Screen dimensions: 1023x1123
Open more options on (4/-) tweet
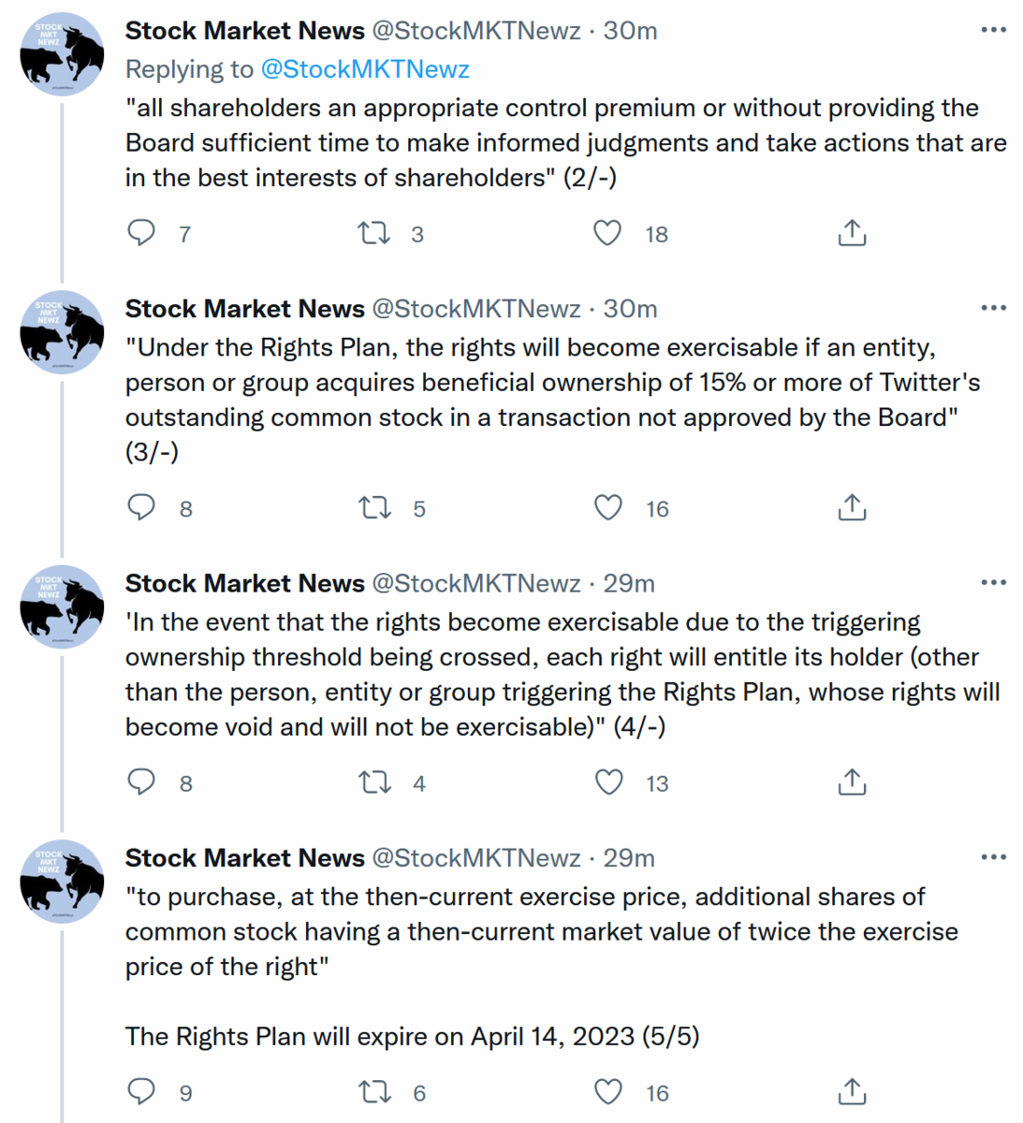click(993, 582)
